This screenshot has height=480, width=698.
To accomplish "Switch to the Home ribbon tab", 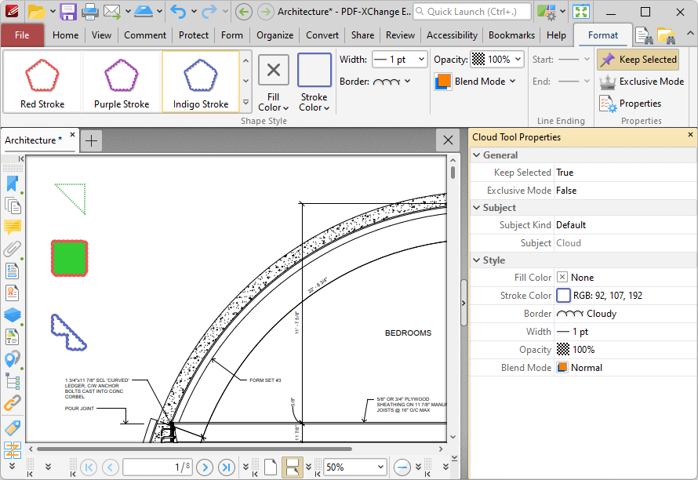I will click(x=65, y=35).
